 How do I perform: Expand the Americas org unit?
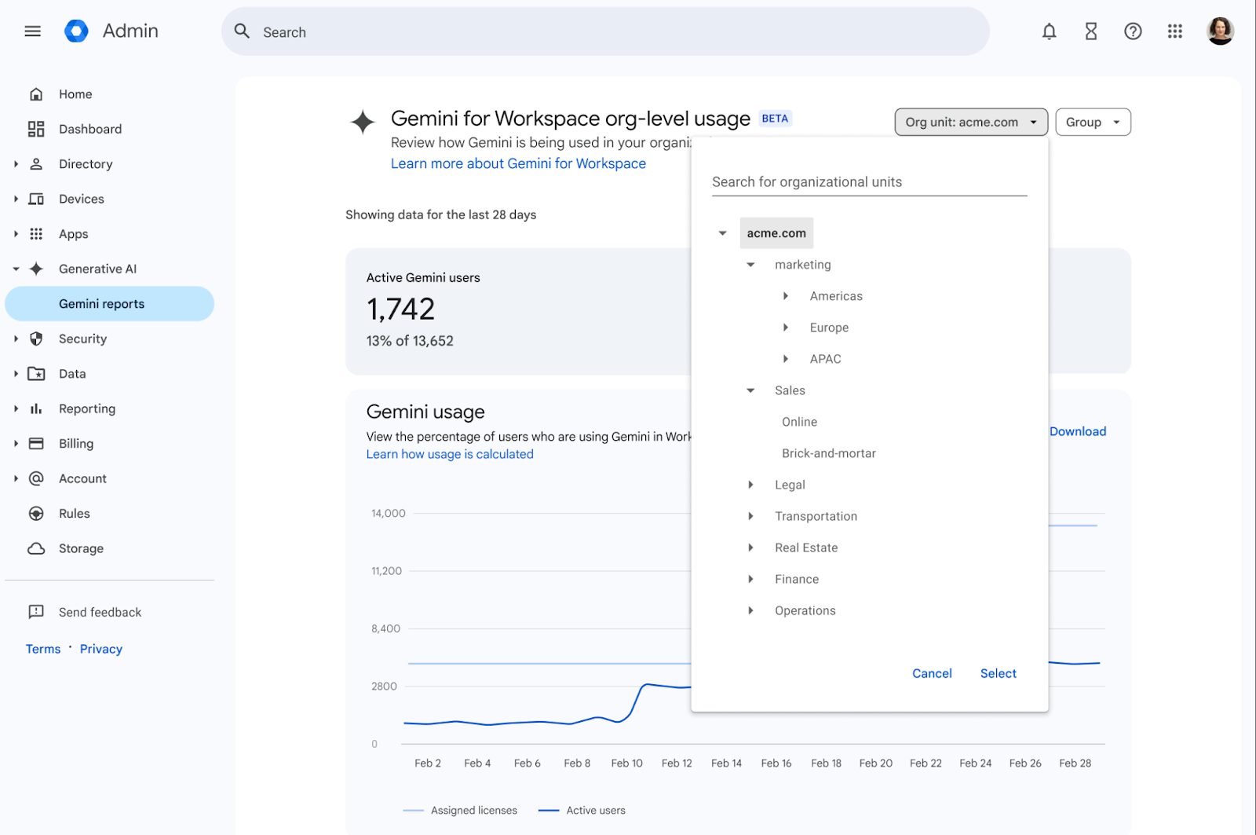785,296
